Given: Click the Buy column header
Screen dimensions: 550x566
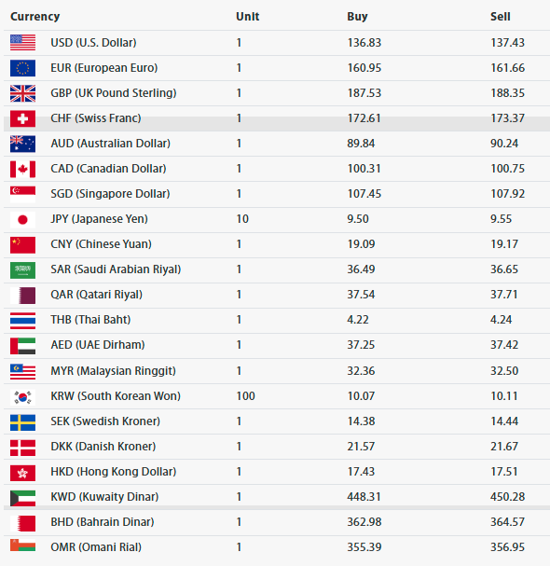Looking at the screenshot, I should point(357,17).
